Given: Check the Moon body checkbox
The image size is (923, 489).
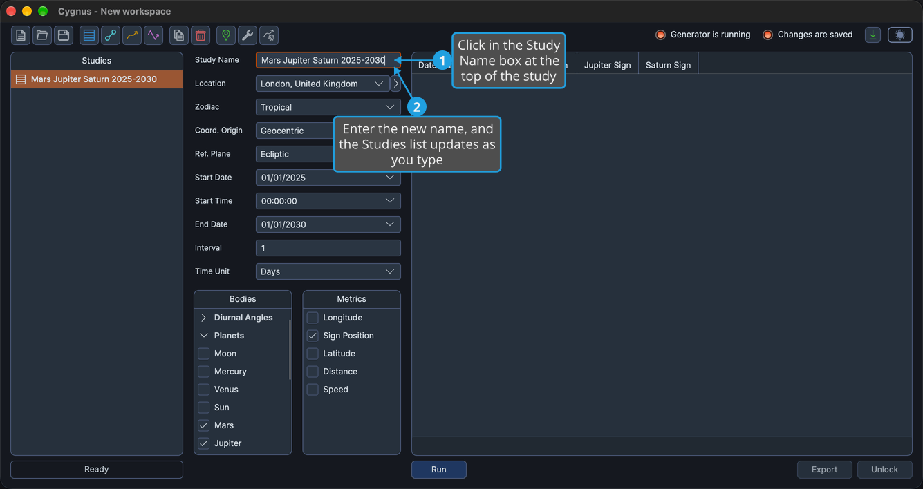Looking at the screenshot, I should click(204, 354).
